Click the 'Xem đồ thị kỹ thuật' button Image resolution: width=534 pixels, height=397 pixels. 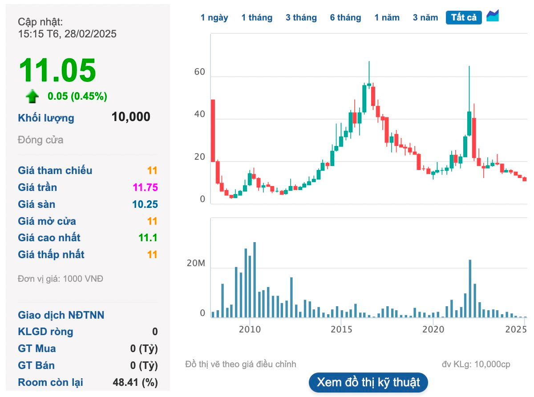coord(368,382)
